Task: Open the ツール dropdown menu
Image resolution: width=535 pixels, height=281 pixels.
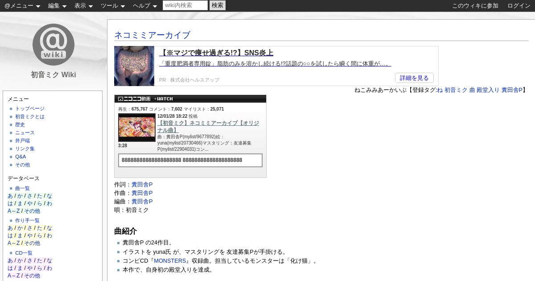Action: click(x=113, y=6)
